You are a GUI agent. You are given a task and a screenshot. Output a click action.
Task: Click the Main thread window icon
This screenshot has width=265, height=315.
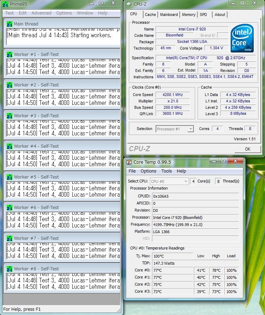point(10,24)
